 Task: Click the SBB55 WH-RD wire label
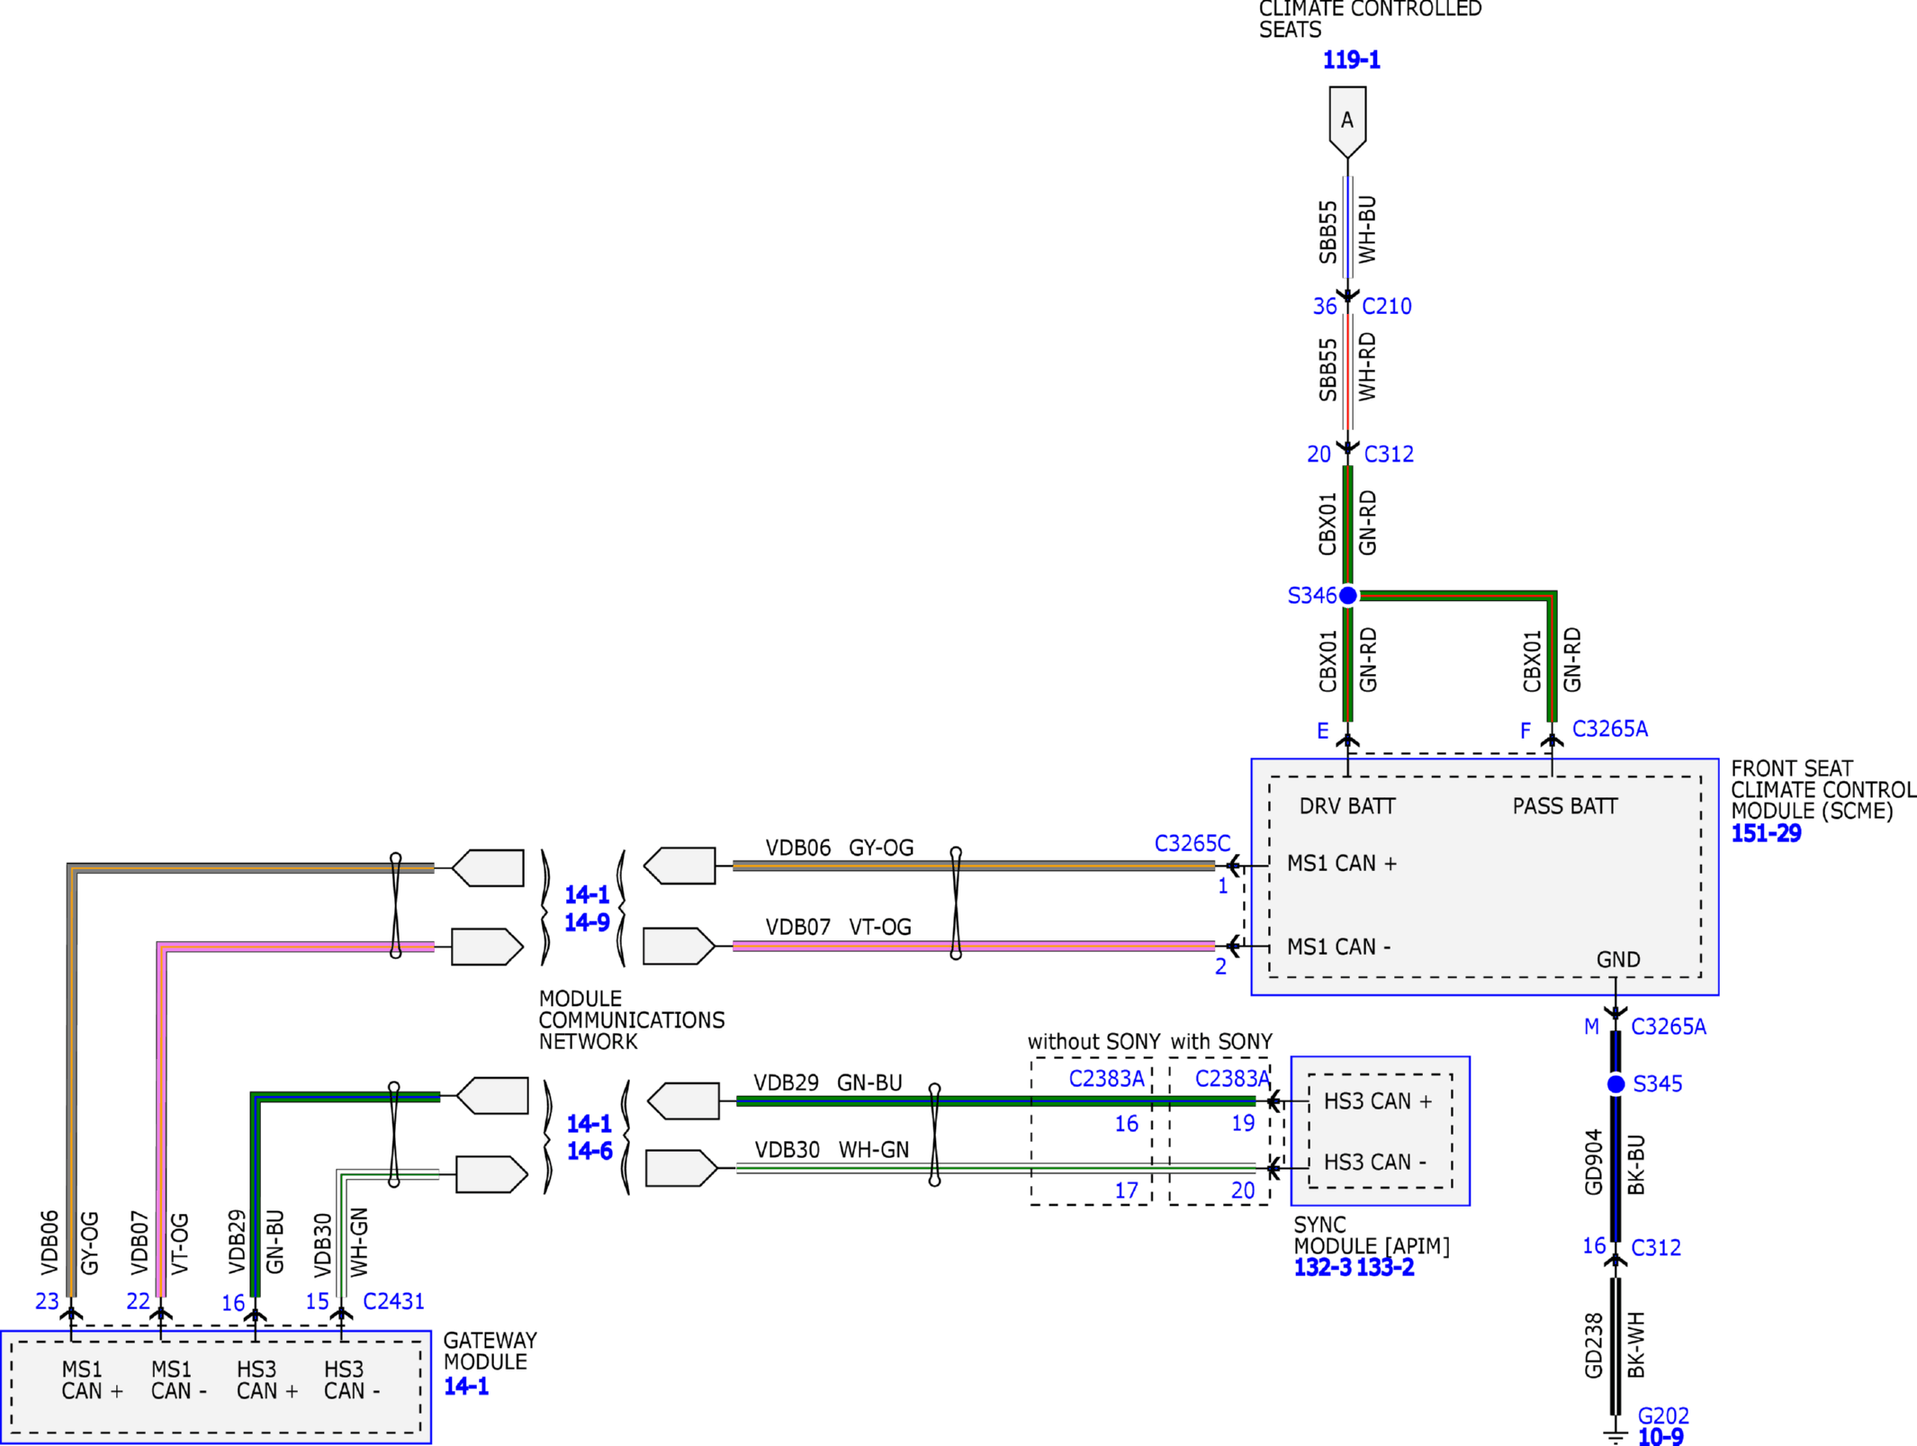[x=1347, y=368]
